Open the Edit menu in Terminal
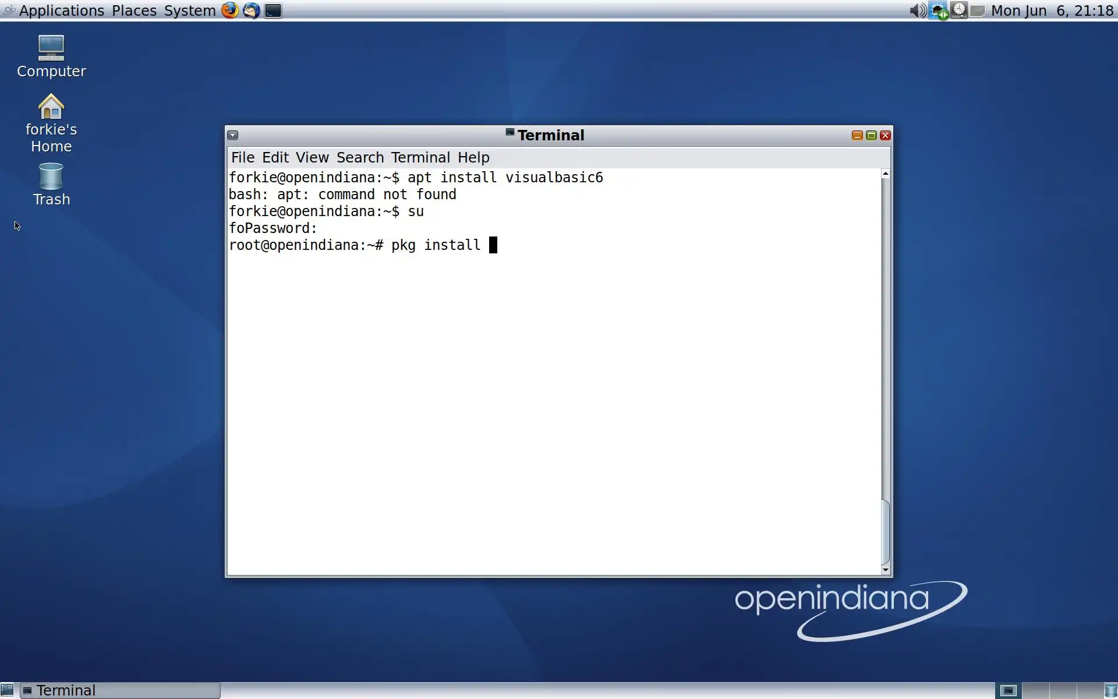 click(275, 157)
